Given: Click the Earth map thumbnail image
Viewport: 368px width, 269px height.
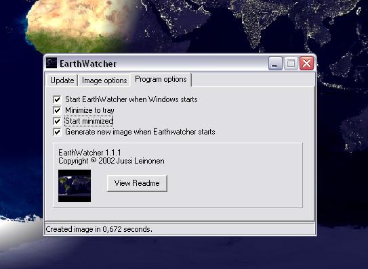Looking at the screenshot, I should (75, 186).
